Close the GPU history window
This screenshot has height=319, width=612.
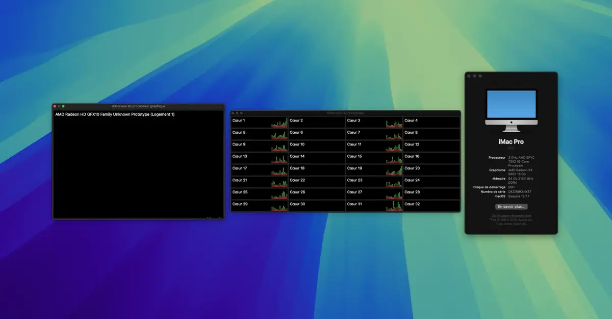pyautogui.click(x=55, y=106)
